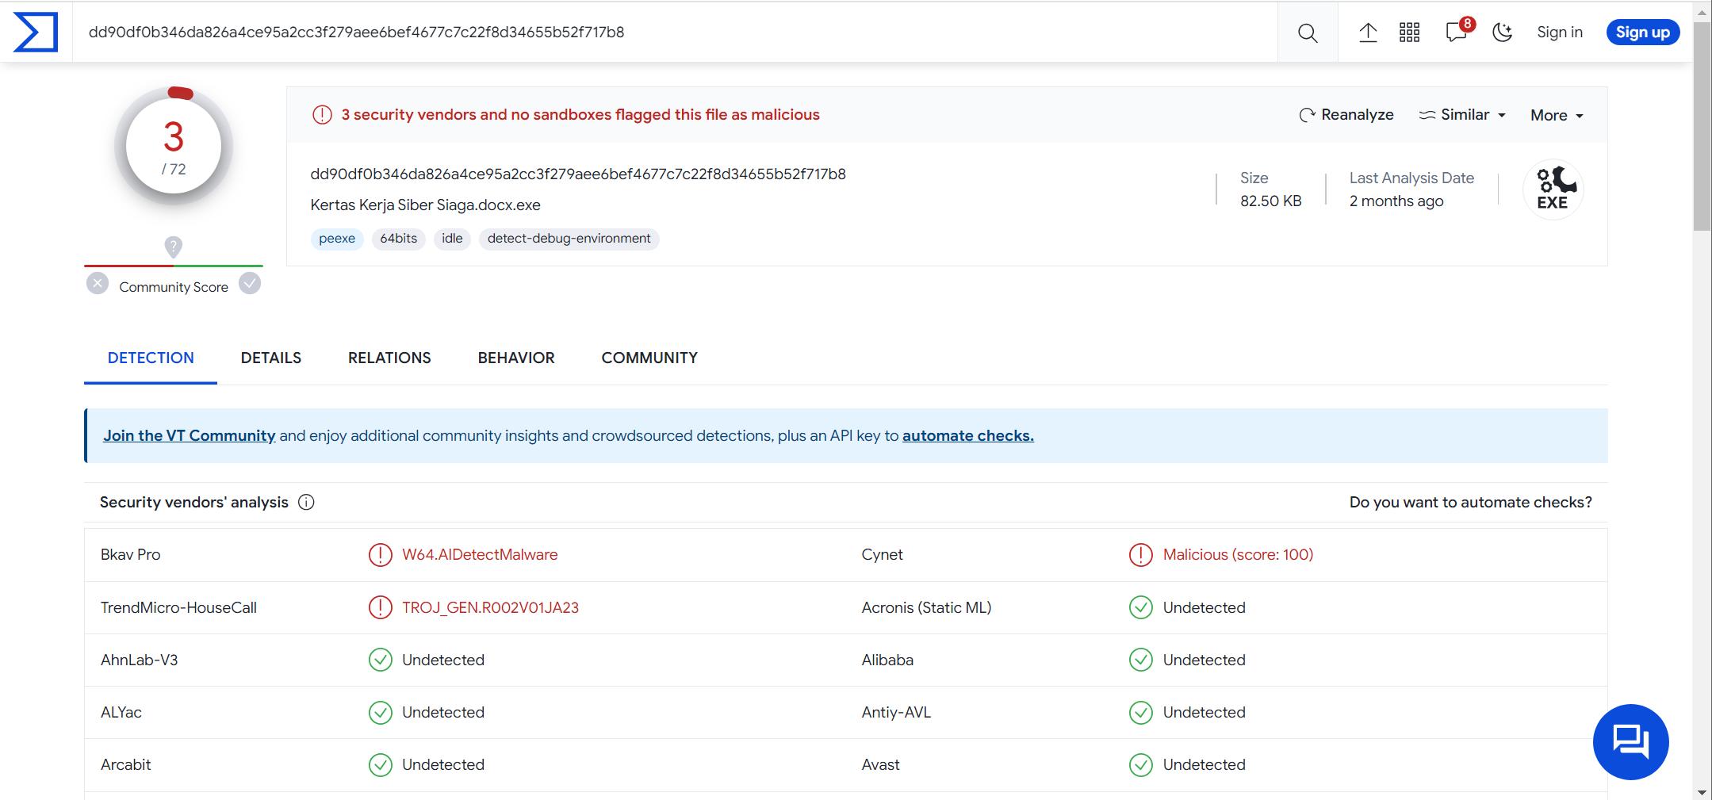Click Sign in link
1712x800 pixels.
pos(1559,33)
